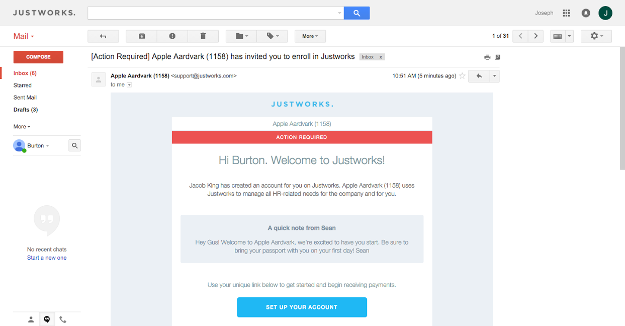Open the input tools dropdown arrow
The image size is (625, 326).
pos(569,36)
